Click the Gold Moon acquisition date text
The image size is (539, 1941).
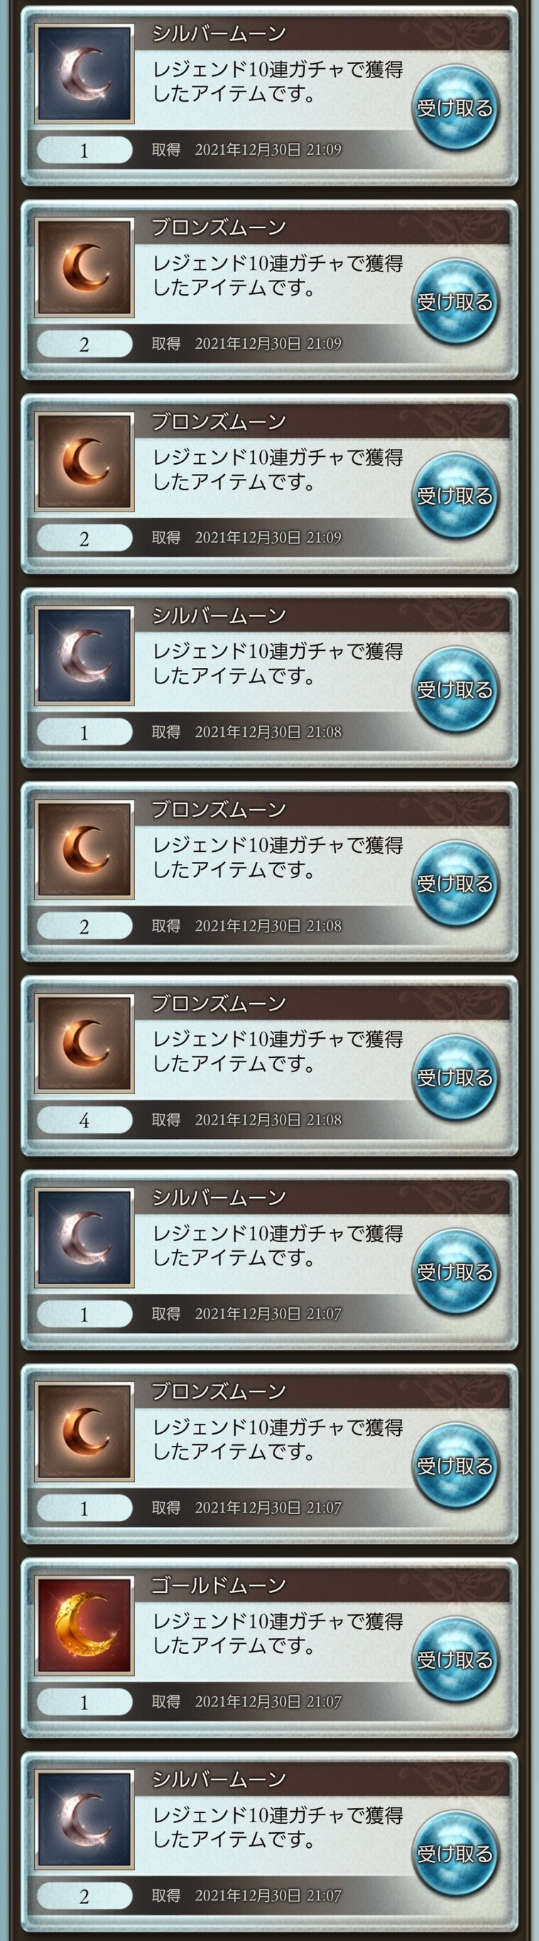(x=247, y=1702)
